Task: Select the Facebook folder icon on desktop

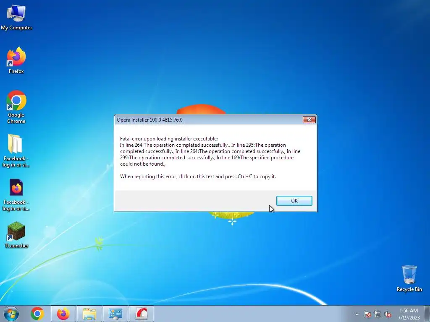Action: point(16,151)
